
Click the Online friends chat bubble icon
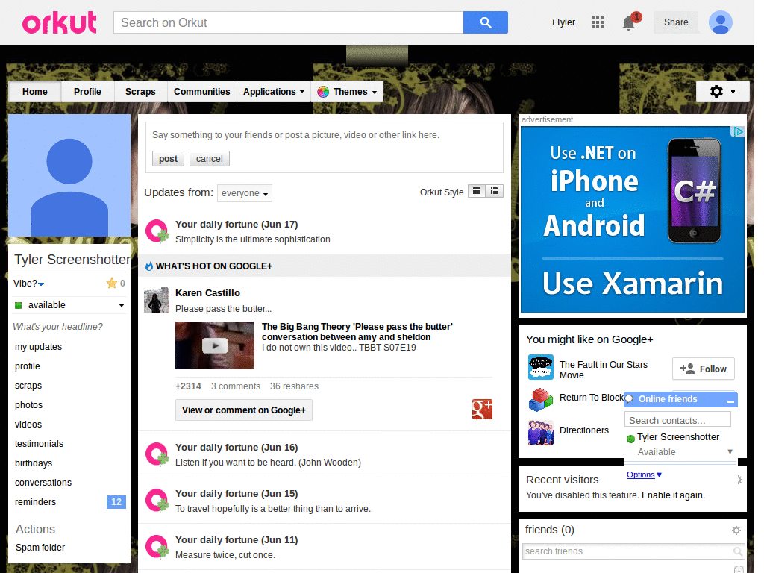click(630, 399)
